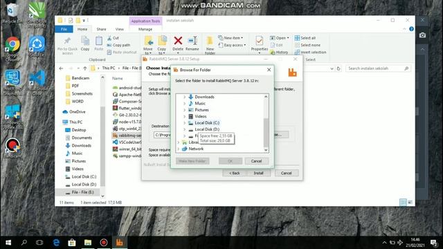Image resolution: width=443 pixels, height=249 pixels.
Task: Open Microsoft Edge from the taskbar
Action: pos(56,243)
